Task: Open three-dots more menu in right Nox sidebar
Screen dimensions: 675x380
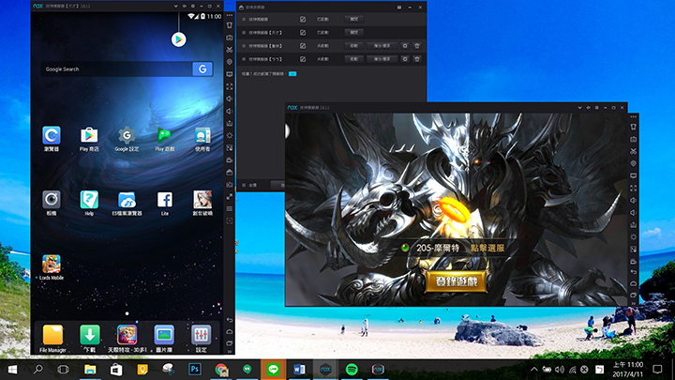Action: pos(633,116)
